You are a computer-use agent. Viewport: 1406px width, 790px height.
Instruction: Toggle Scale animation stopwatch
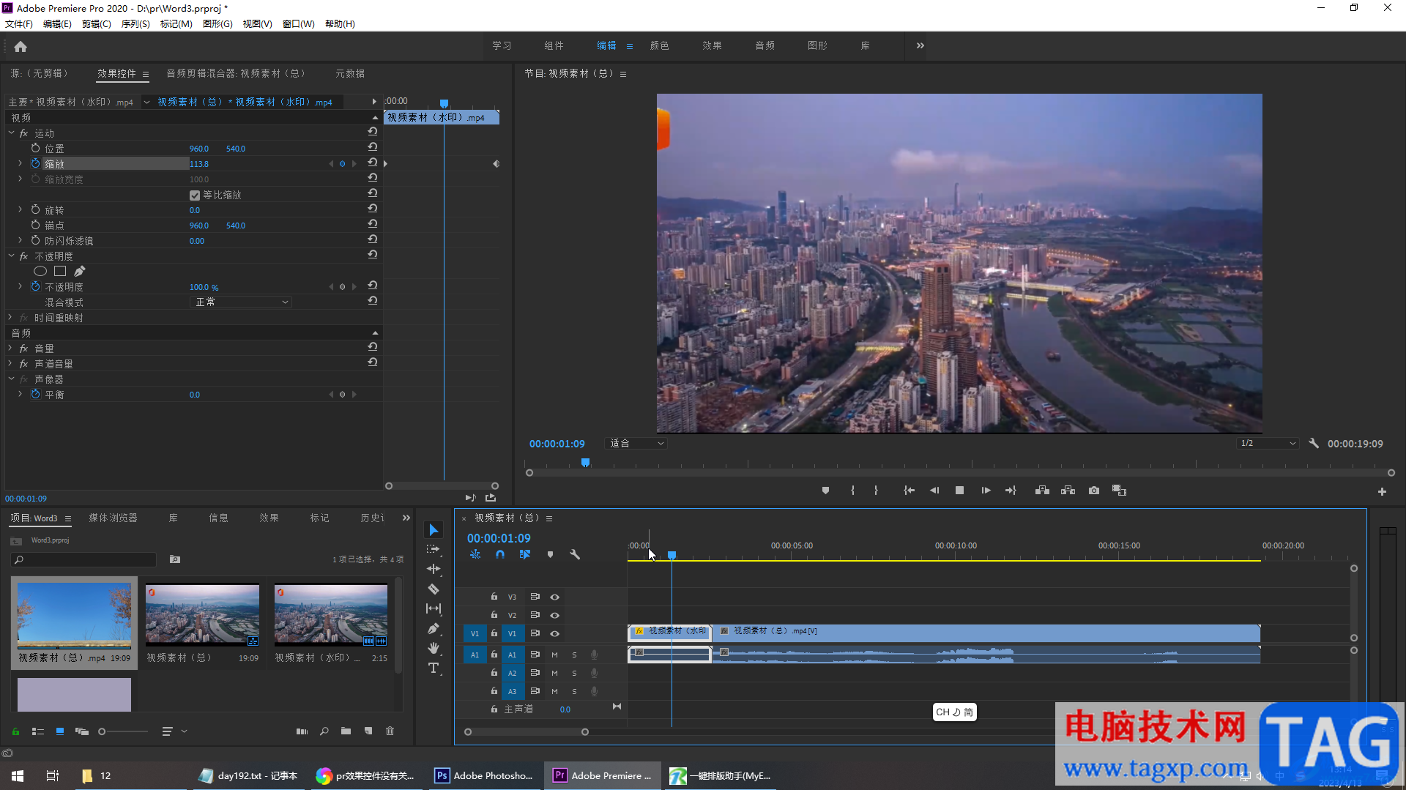click(35, 163)
